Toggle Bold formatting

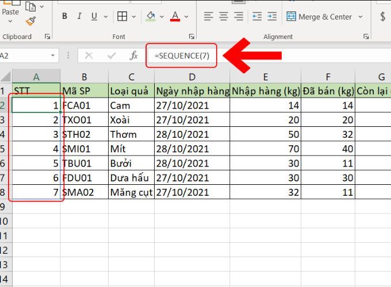coord(64,16)
